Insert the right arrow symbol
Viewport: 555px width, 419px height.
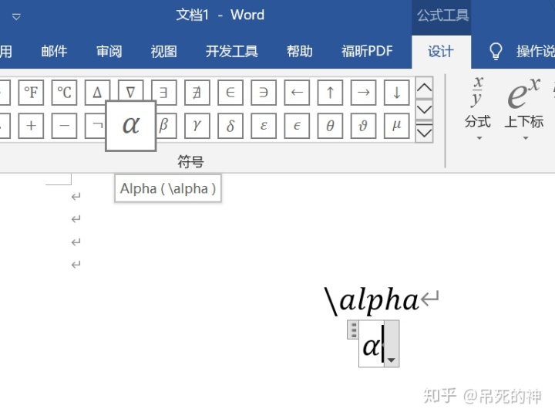(364, 93)
